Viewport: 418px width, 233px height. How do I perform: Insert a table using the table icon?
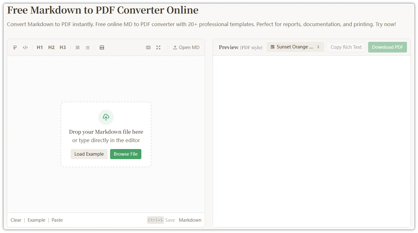[x=102, y=47]
